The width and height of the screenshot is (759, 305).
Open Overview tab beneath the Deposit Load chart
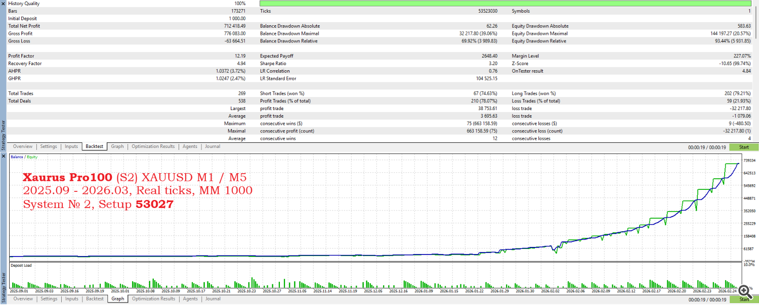click(23, 299)
